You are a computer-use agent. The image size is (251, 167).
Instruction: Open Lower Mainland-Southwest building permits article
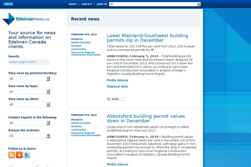point(147,38)
